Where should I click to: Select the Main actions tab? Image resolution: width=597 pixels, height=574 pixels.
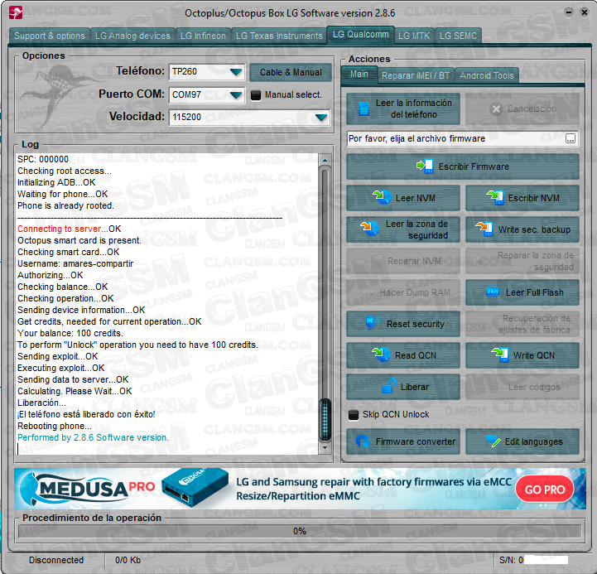[x=359, y=75]
